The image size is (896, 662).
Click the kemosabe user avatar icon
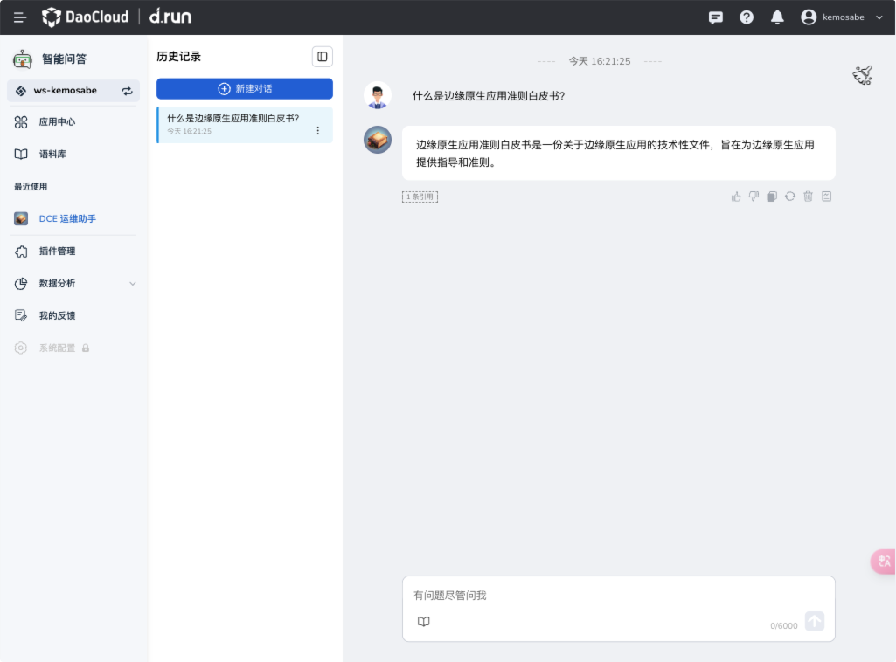coord(809,17)
